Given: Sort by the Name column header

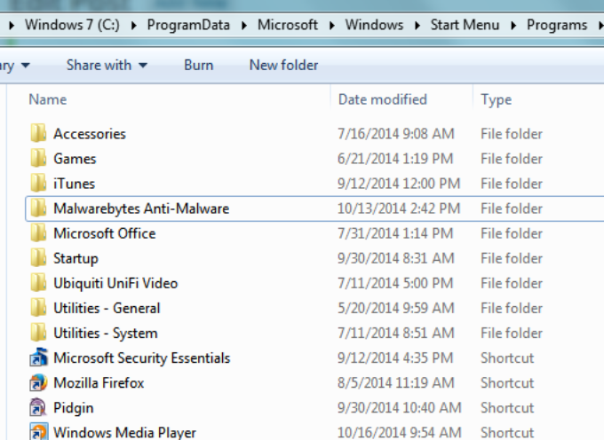Looking at the screenshot, I should coord(48,99).
